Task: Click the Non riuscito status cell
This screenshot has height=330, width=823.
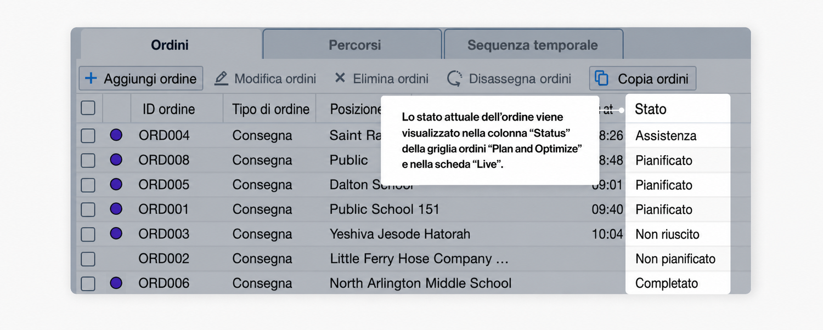Action: click(668, 234)
